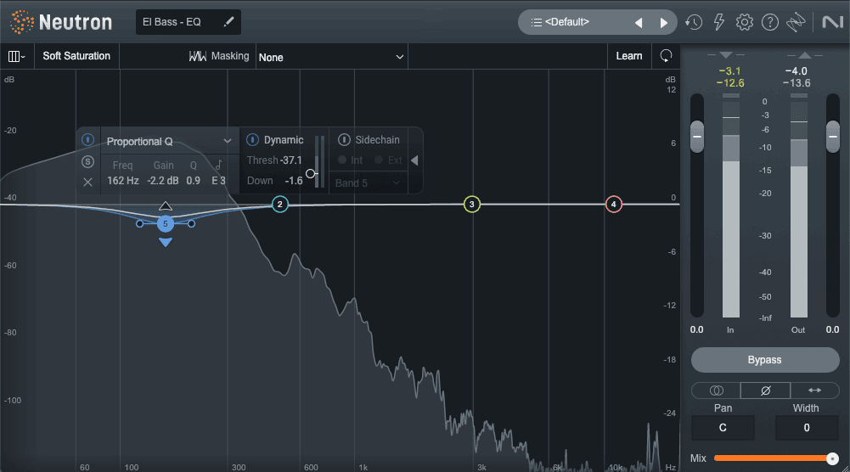The image size is (850, 472).
Task: Select EQ node 5
Action: pos(166,224)
